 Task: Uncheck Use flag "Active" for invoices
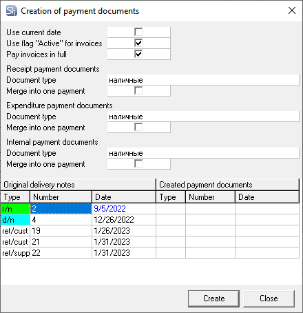138,43
